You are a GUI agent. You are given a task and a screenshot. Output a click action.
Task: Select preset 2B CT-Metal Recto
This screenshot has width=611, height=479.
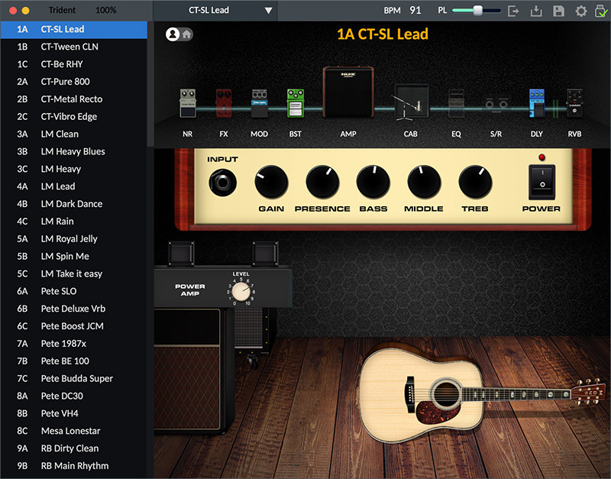point(72,99)
